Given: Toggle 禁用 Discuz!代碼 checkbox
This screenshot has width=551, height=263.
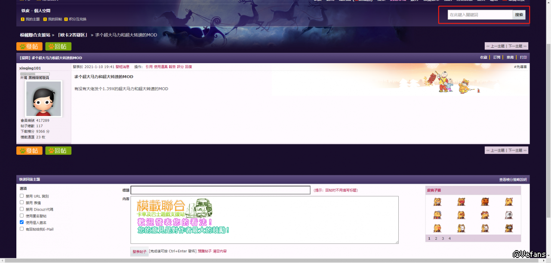Looking at the screenshot, I should (22, 209).
